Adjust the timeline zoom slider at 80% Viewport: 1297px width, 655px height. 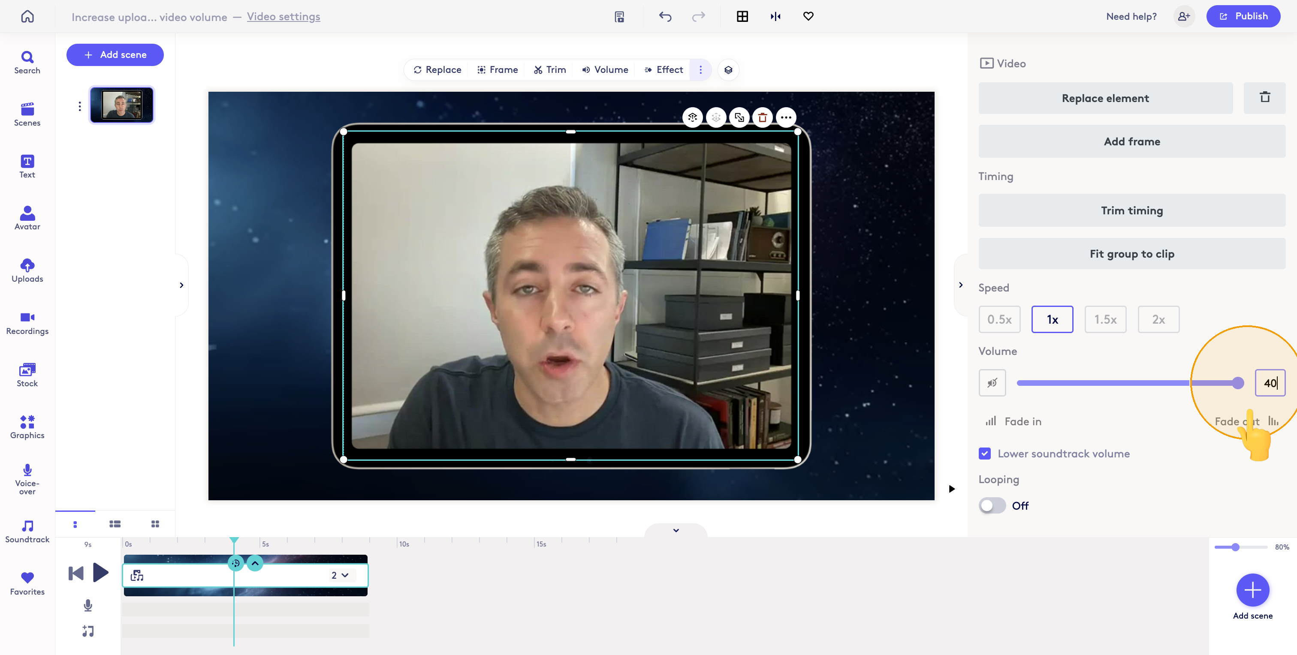[x=1241, y=547]
